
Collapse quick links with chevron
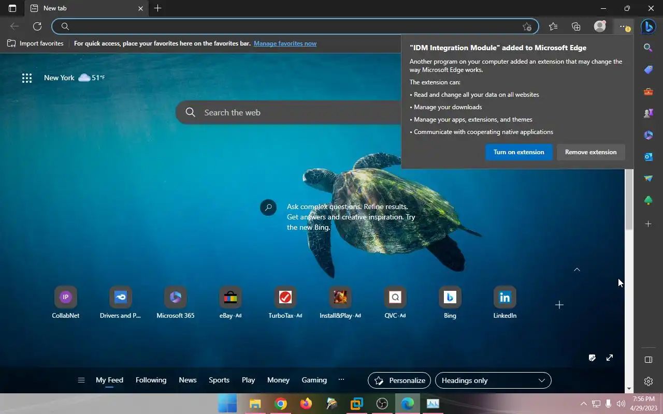tap(577, 270)
